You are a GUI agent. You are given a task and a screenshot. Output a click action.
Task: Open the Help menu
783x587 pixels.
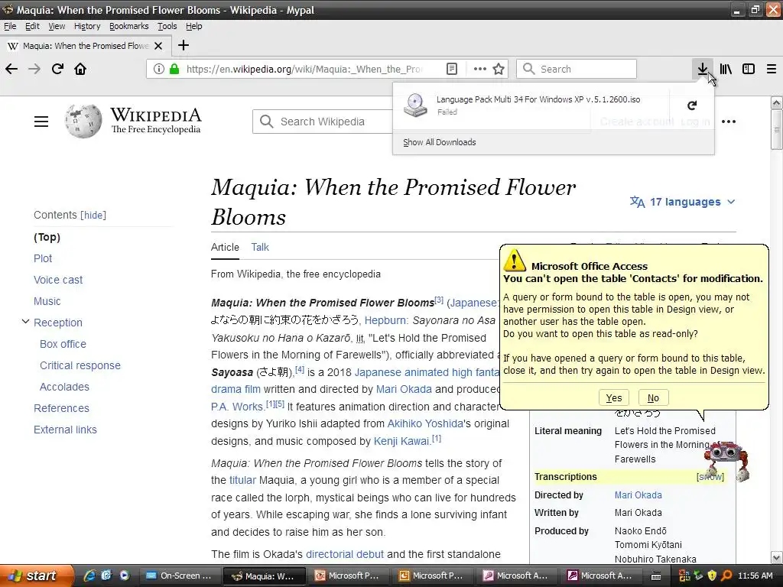[193, 26]
